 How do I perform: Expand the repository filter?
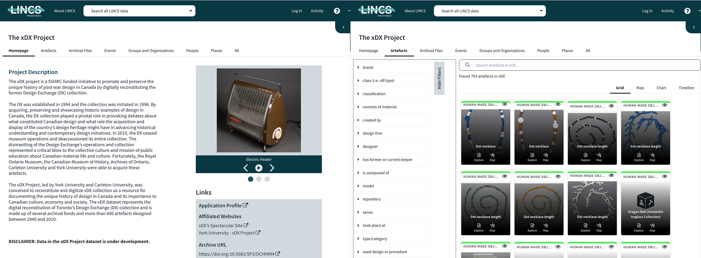(x=392, y=199)
